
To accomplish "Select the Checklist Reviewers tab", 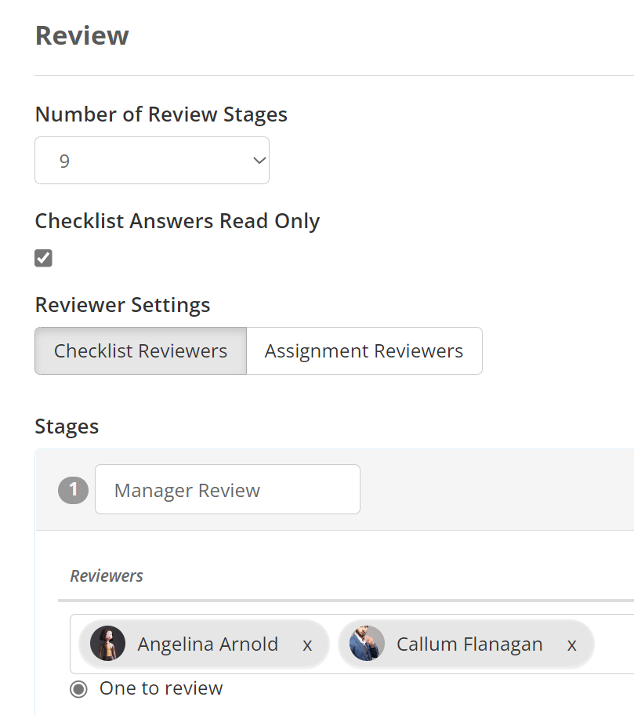I will click(x=140, y=350).
